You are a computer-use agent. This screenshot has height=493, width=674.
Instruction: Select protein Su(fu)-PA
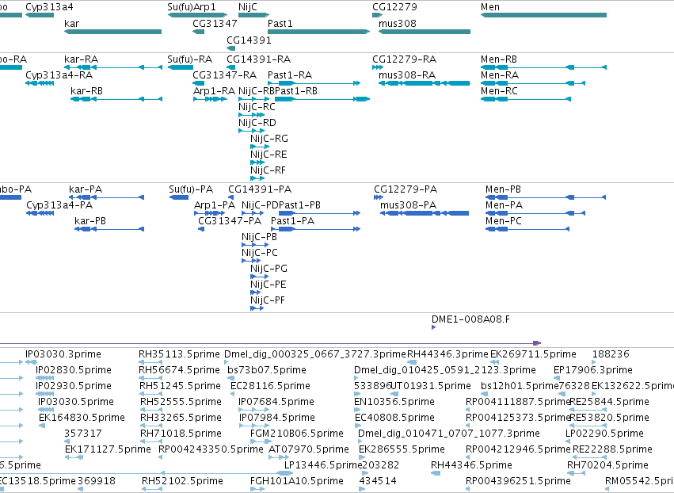pos(179,197)
